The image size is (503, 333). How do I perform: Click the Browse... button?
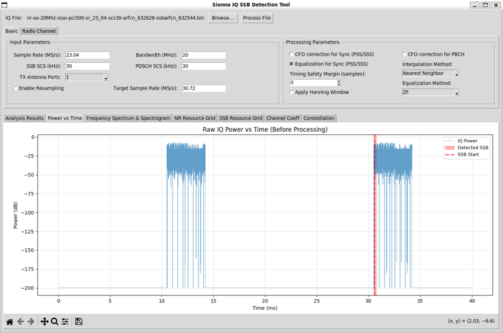(x=222, y=18)
